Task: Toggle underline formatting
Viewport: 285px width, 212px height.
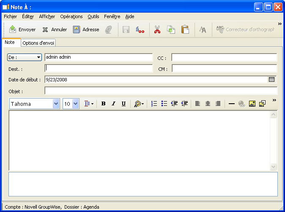Action: (x=124, y=104)
